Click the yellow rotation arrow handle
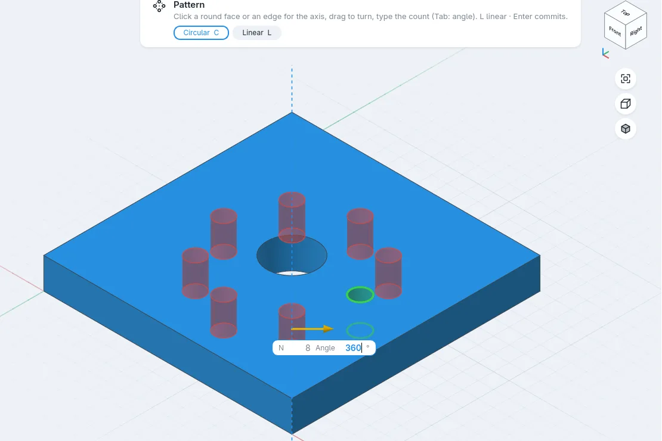Viewport: 662px width, 441px height. (x=313, y=328)
